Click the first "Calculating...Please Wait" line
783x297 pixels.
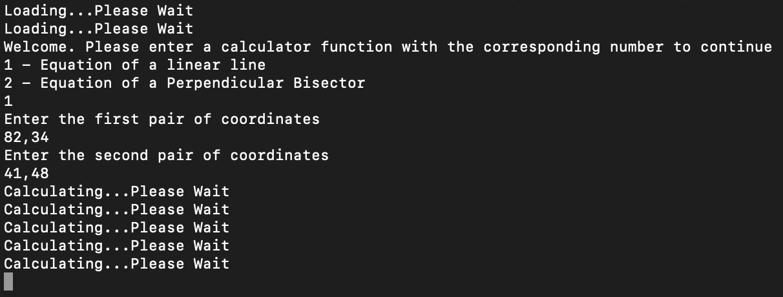click(116, 191)
